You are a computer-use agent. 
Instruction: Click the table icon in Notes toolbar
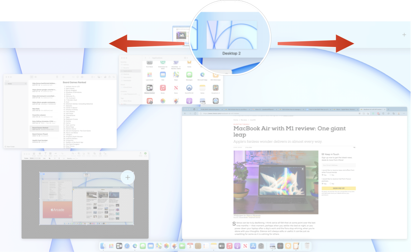[x=82, y=77]
